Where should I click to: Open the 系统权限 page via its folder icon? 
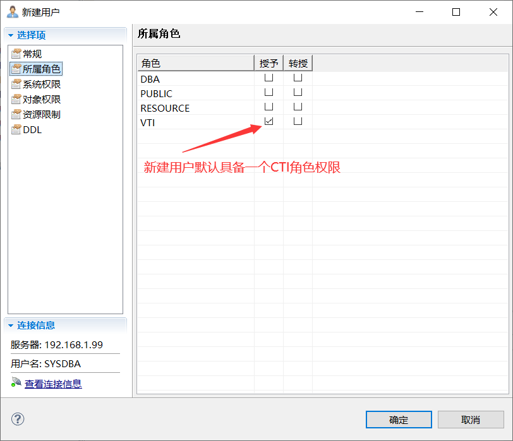point(17,84)
